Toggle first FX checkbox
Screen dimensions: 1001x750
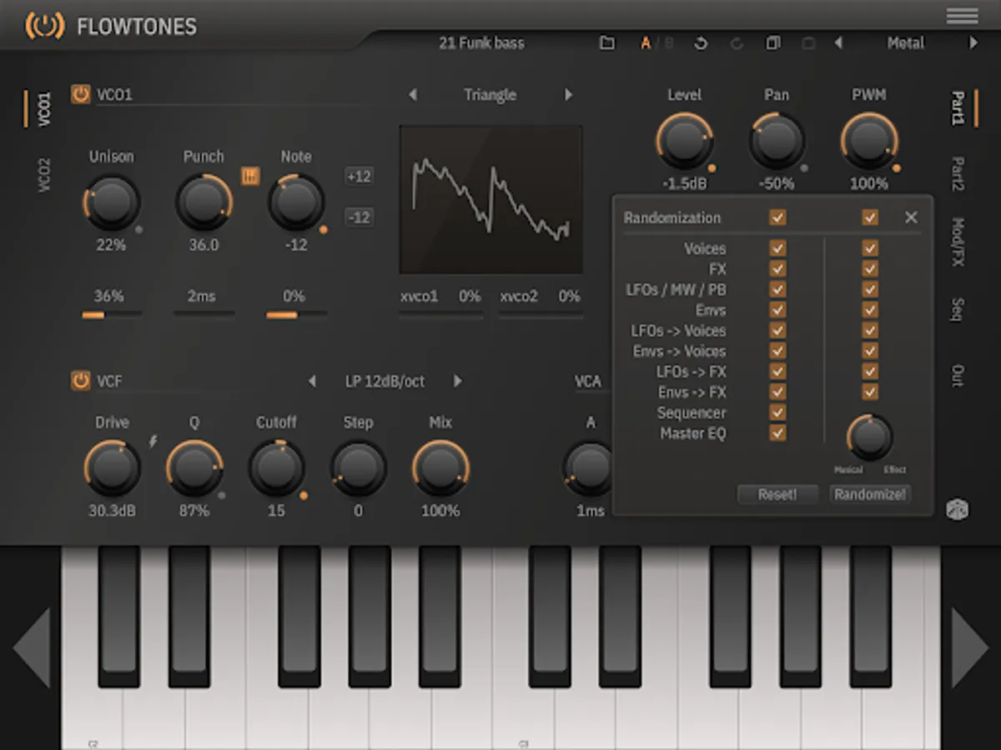pos(777,268)
